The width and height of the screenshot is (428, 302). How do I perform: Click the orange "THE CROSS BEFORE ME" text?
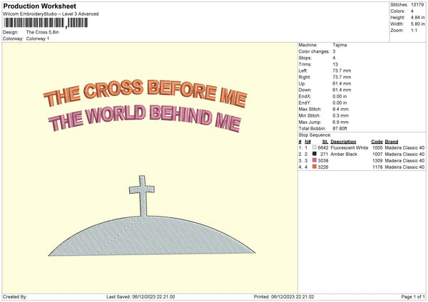147,91
